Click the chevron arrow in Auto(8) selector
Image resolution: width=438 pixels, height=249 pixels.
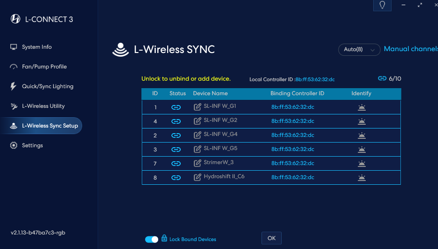pyautogui.click(x=372, y=50)
